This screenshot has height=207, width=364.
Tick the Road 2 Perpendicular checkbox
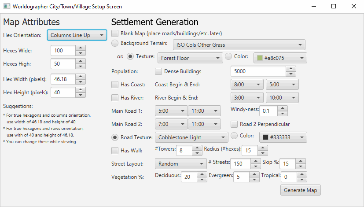click(x=234, y=124)
